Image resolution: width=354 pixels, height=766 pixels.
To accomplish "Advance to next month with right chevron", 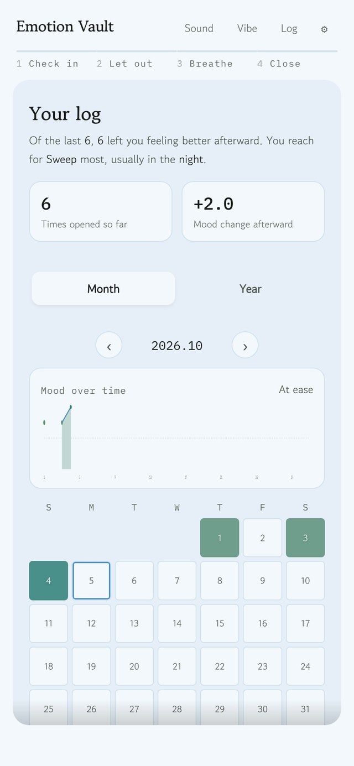I will click(x=245, y=346).
